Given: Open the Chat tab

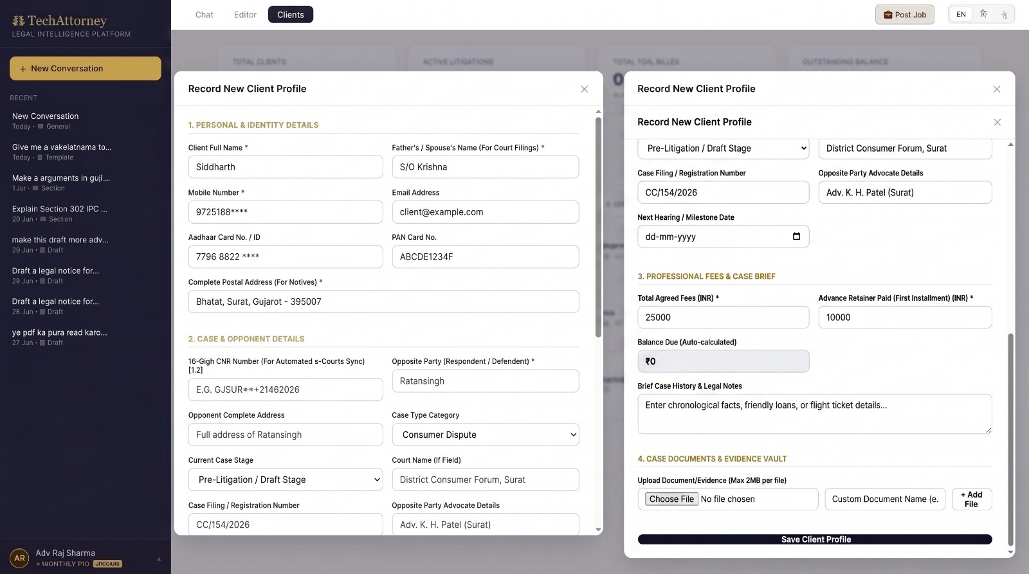Looking at the screenshot, I should pos(204,15).
